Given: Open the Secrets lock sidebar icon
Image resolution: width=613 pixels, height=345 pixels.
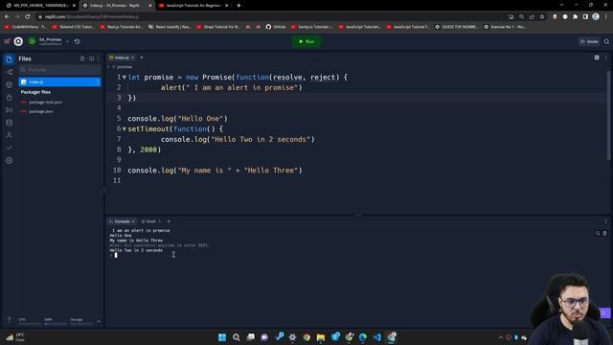Looking at the screenshot, I should click(x=10, y=98).
